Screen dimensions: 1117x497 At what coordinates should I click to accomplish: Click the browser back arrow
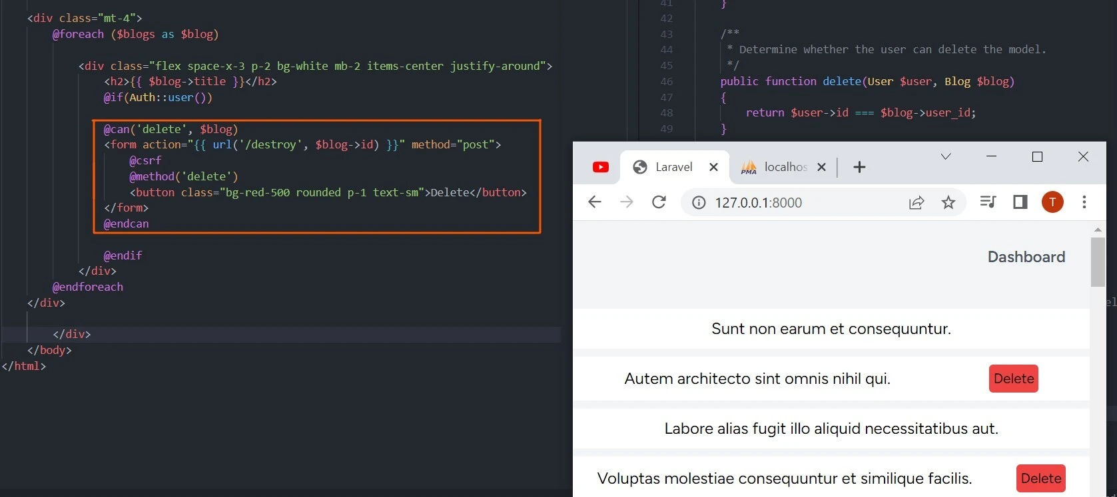click(x=595, y=202)
